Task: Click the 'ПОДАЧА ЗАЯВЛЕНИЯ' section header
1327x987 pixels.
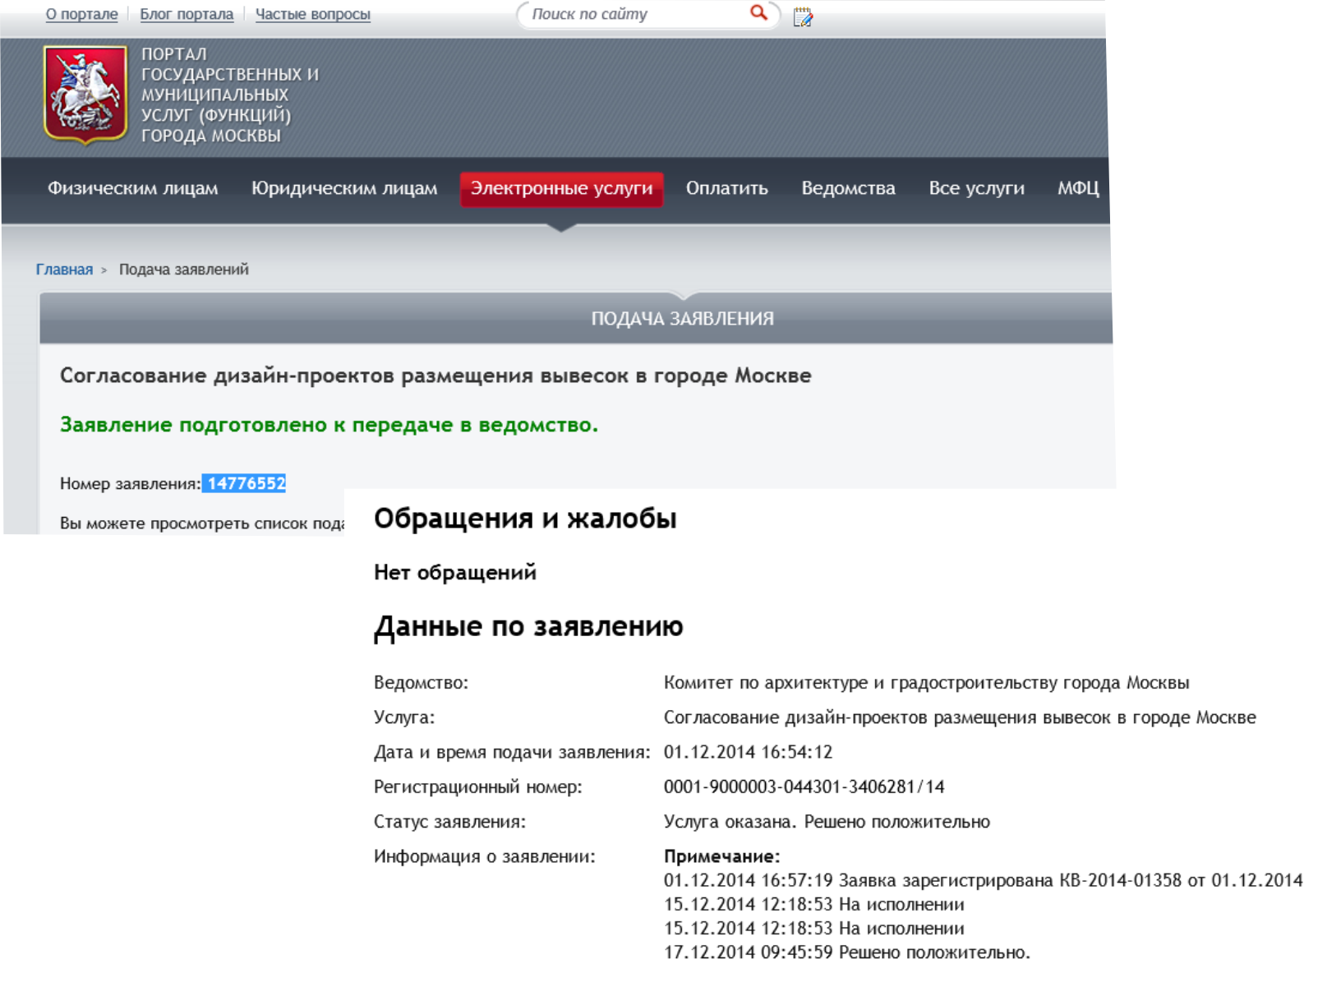Action: tap(683, 319)
